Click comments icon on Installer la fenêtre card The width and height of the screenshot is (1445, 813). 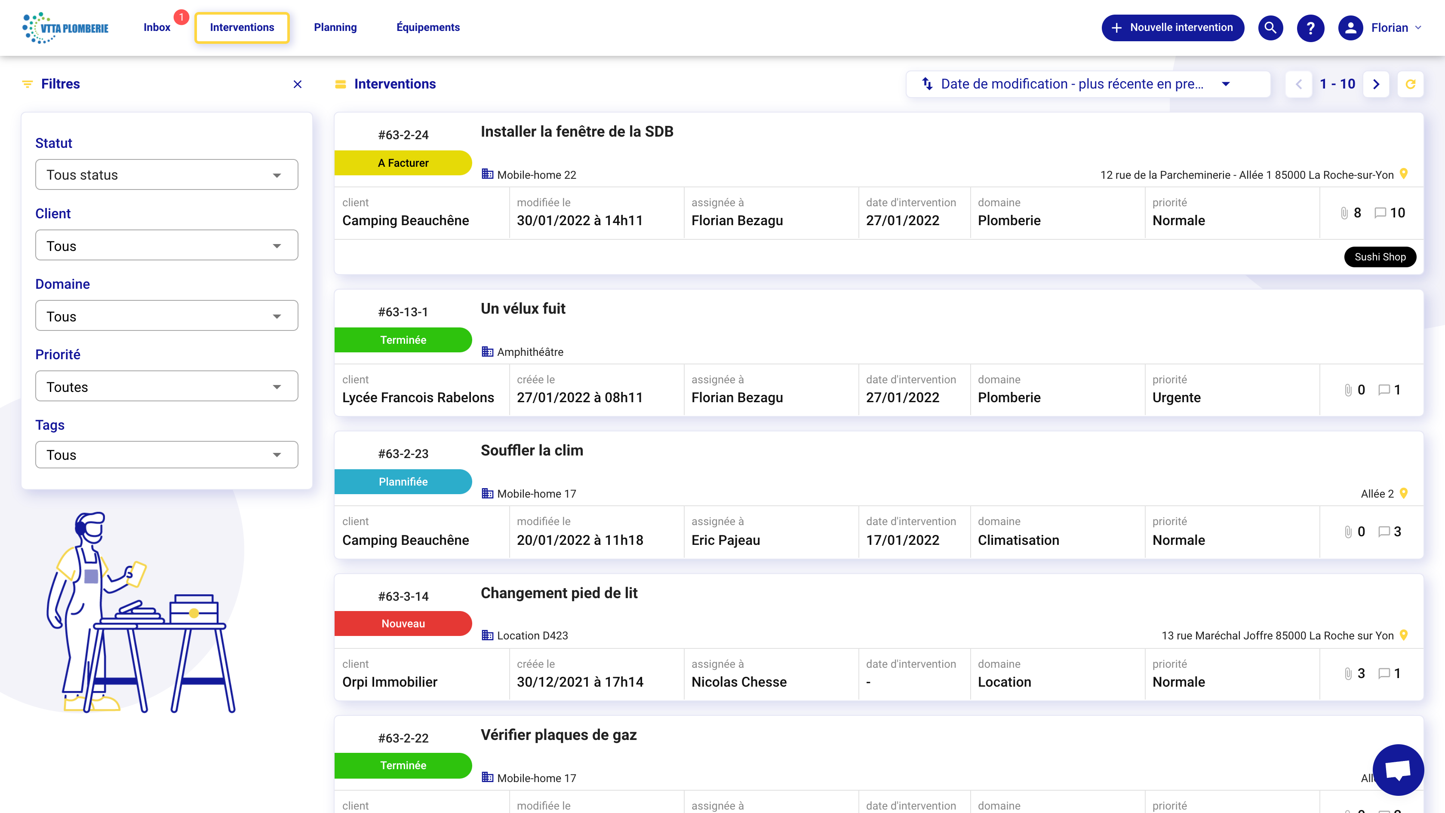click(x=1380, y=213)
